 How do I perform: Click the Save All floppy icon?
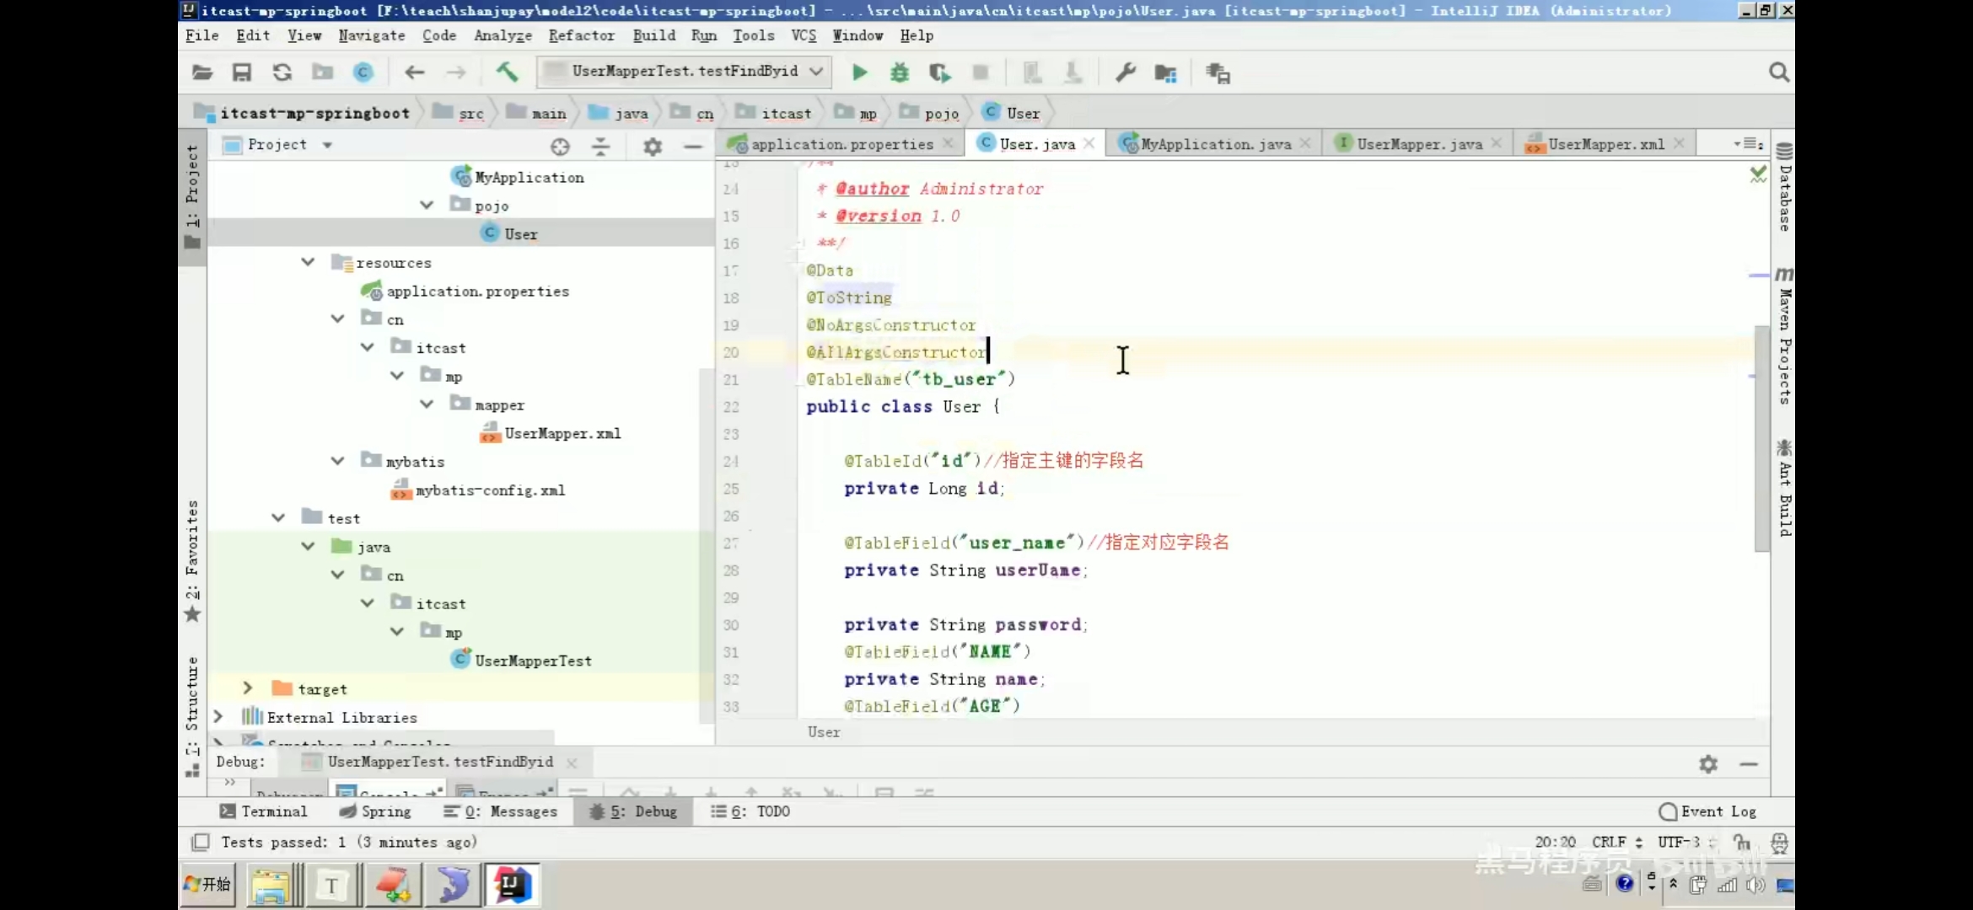click(x=242, y=72)
